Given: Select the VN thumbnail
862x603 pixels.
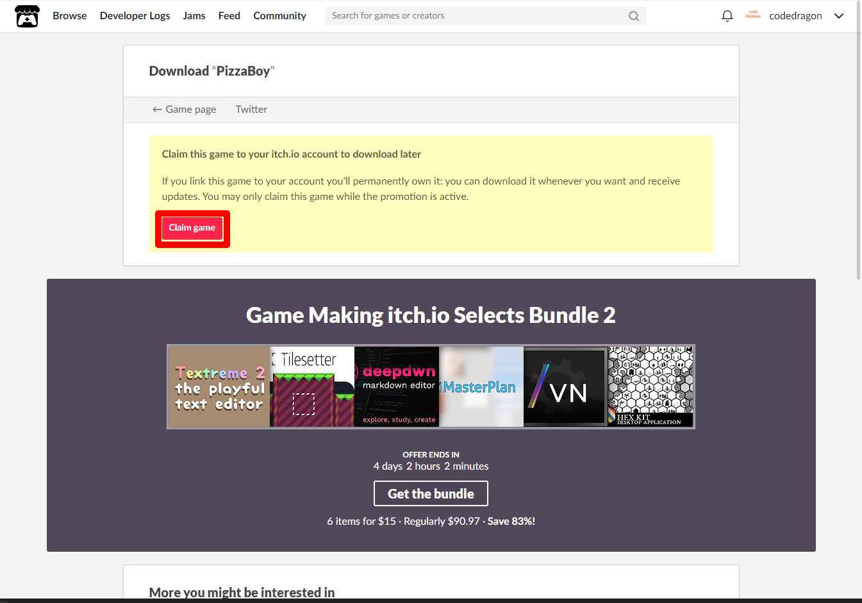Looking at the screenshot, I should [566, 387].
